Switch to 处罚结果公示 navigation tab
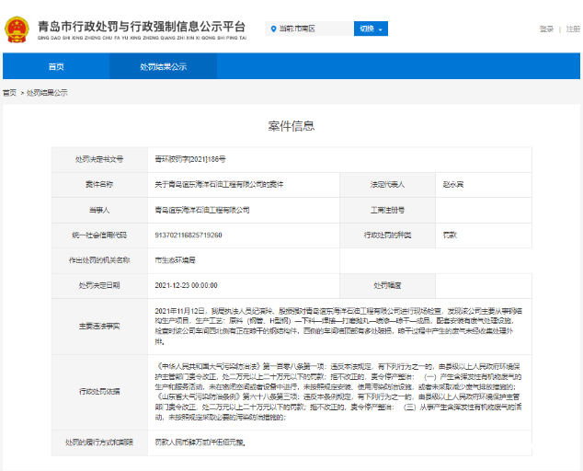This screenshot has height=471, width=583. pyautogui.click(x=164, y=66)
